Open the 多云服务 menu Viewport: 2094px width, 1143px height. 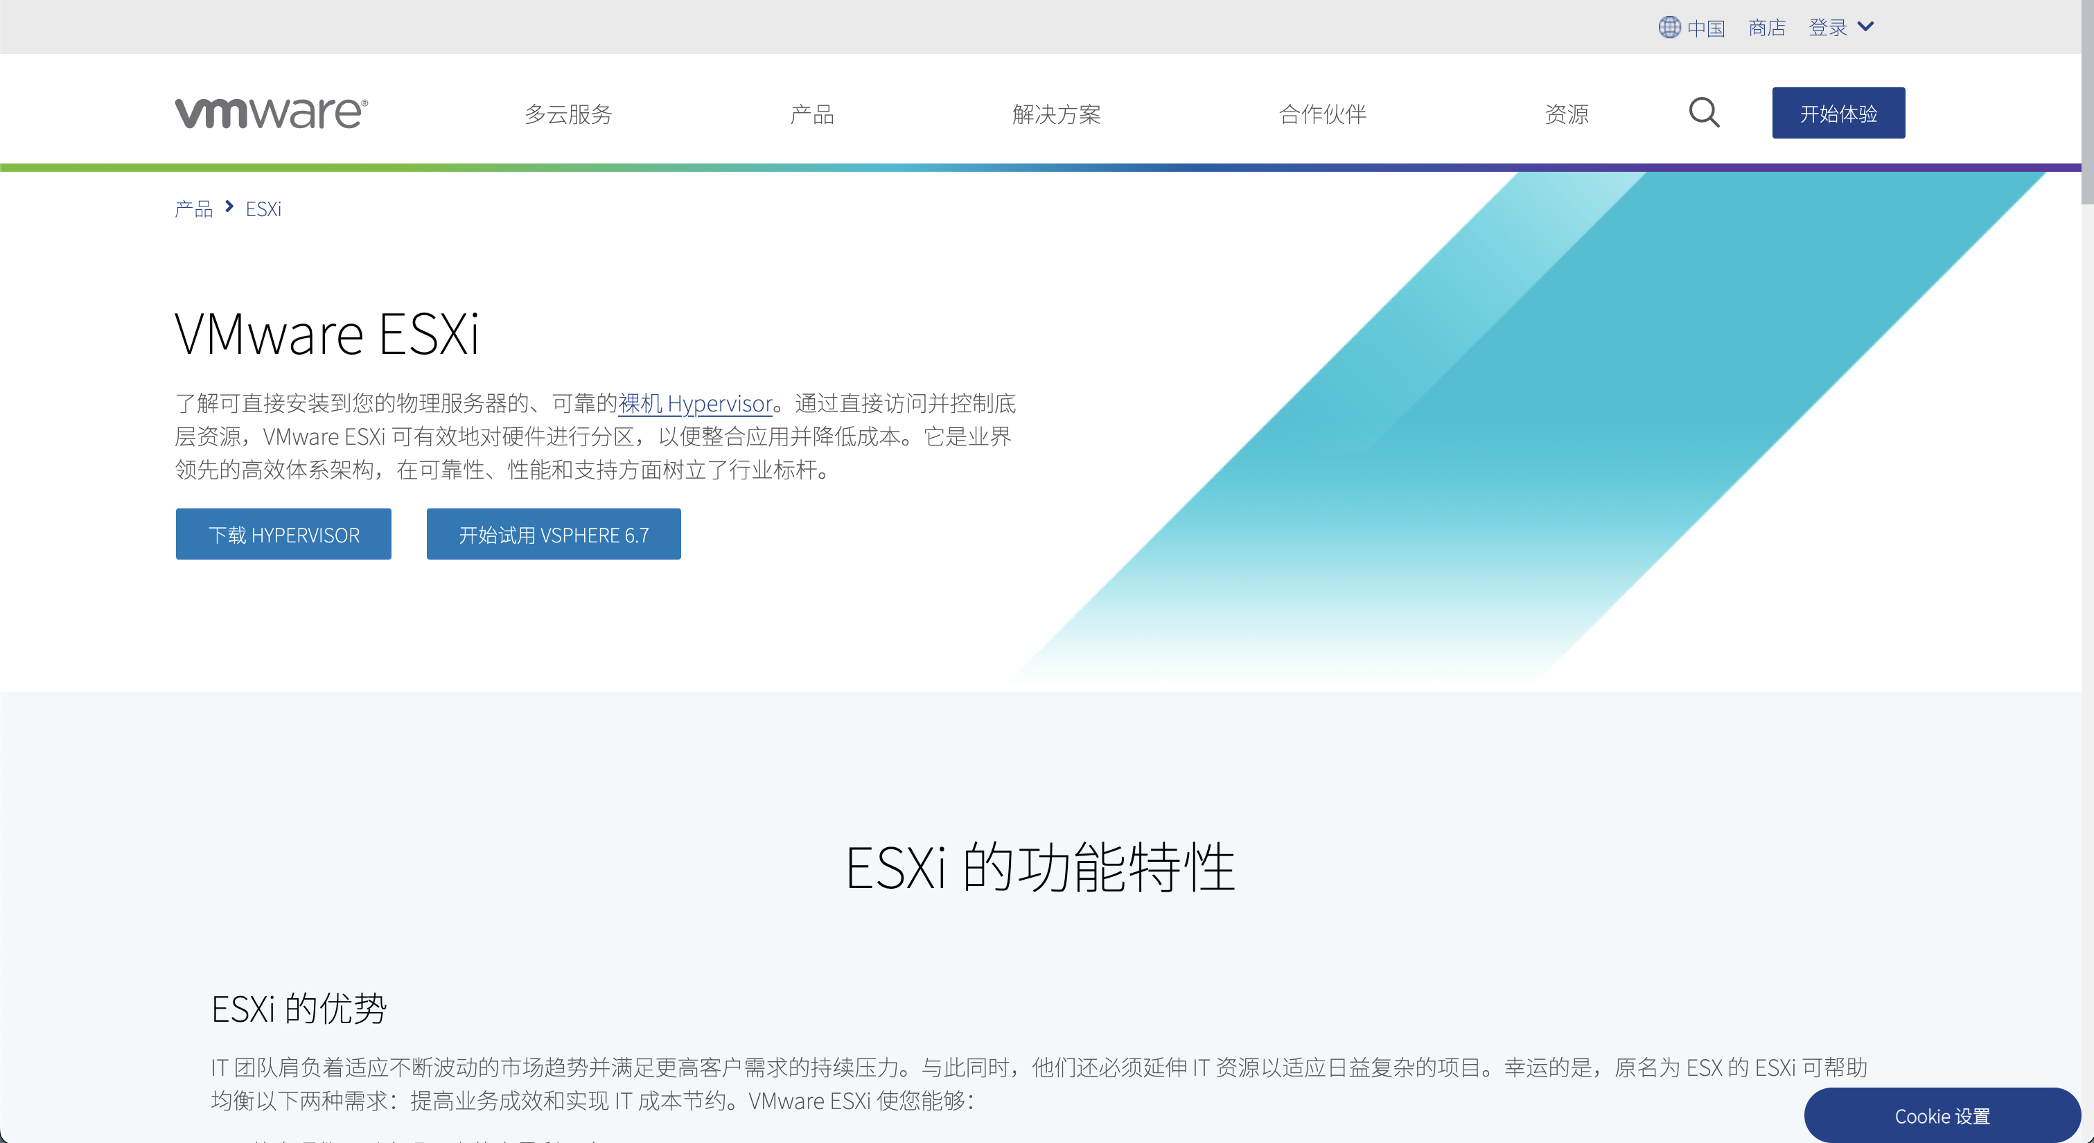tap(568, 114)
